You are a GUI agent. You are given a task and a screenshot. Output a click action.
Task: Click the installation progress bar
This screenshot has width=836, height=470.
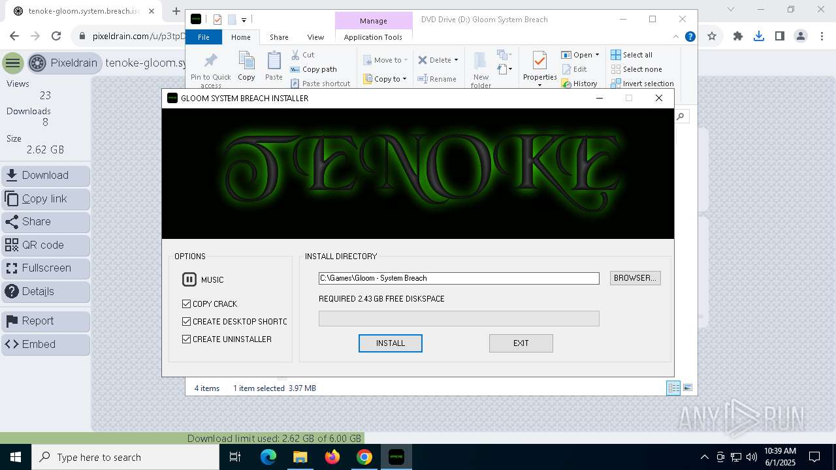[458, 319]
